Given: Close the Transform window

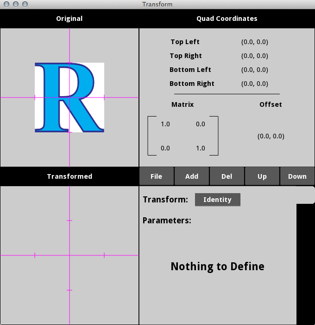Looking at the screenshot, I should [x=6, y=4].
